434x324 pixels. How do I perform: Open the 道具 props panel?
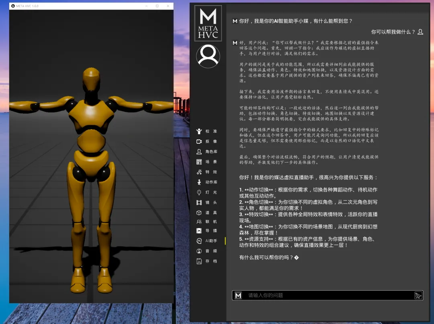click(207, 213)
